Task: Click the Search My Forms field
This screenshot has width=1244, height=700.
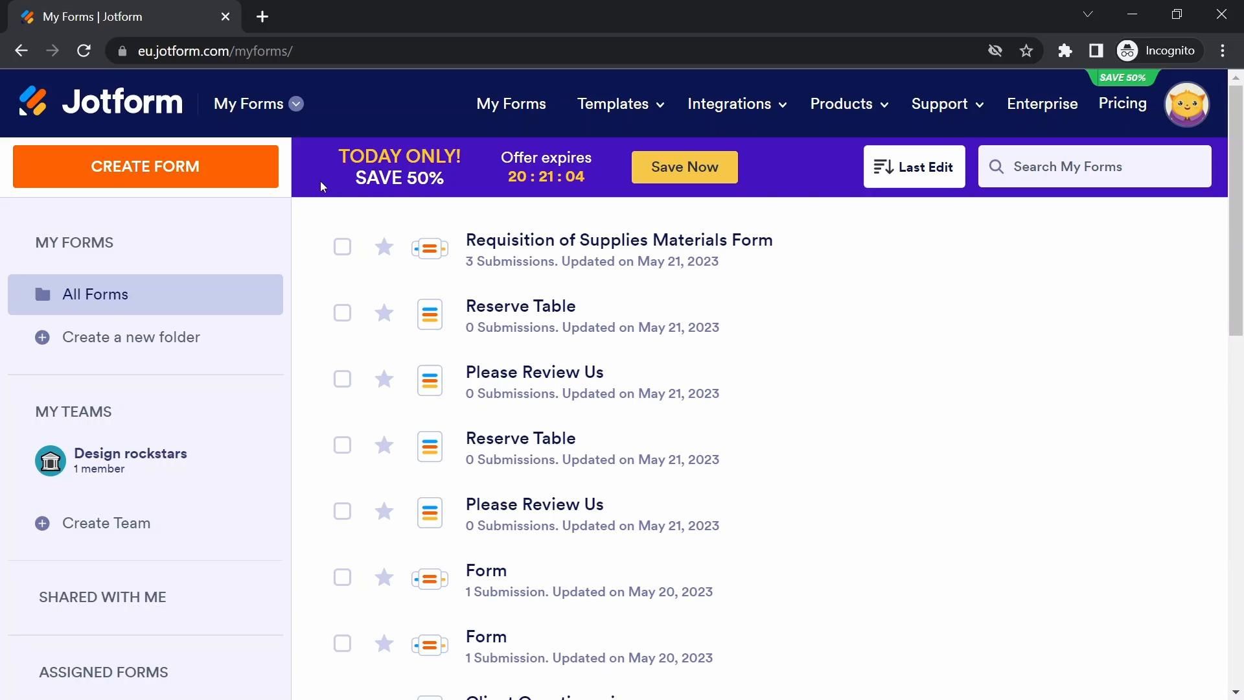Action: click(1101, 167)
